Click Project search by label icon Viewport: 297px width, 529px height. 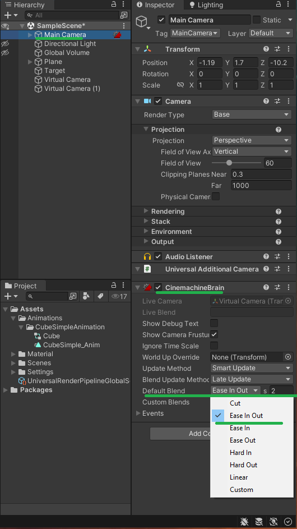coord(100,296)
